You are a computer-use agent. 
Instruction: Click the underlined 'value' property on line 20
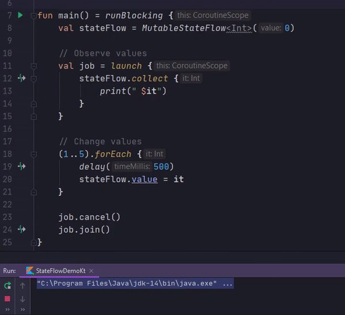pyautogui.click(x=145, y=179)
